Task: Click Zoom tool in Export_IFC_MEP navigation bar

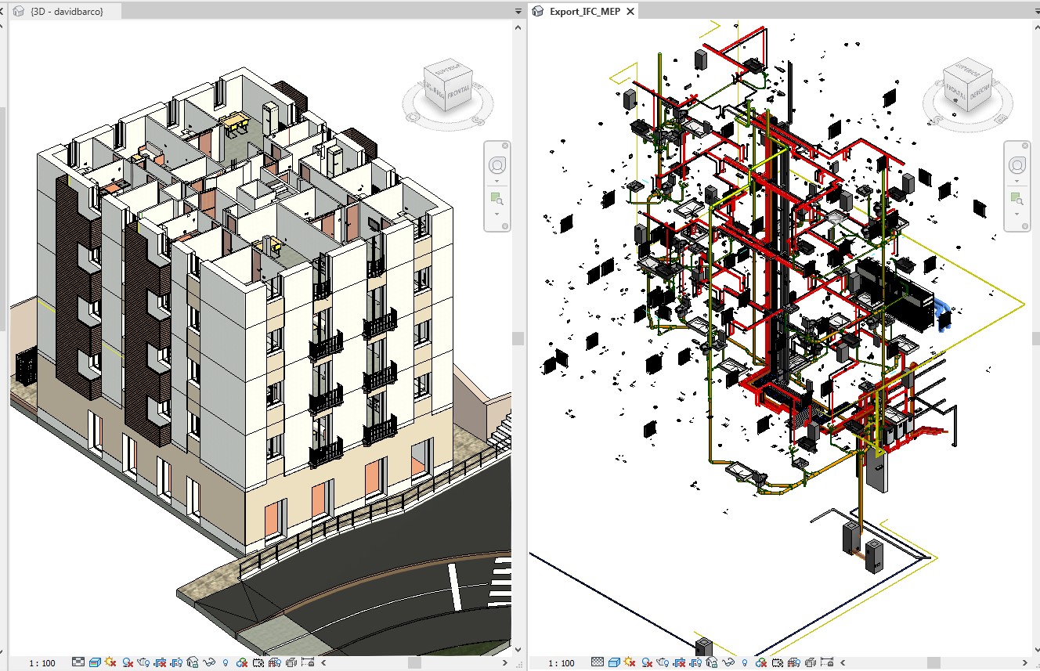Action: [1017, 199]
